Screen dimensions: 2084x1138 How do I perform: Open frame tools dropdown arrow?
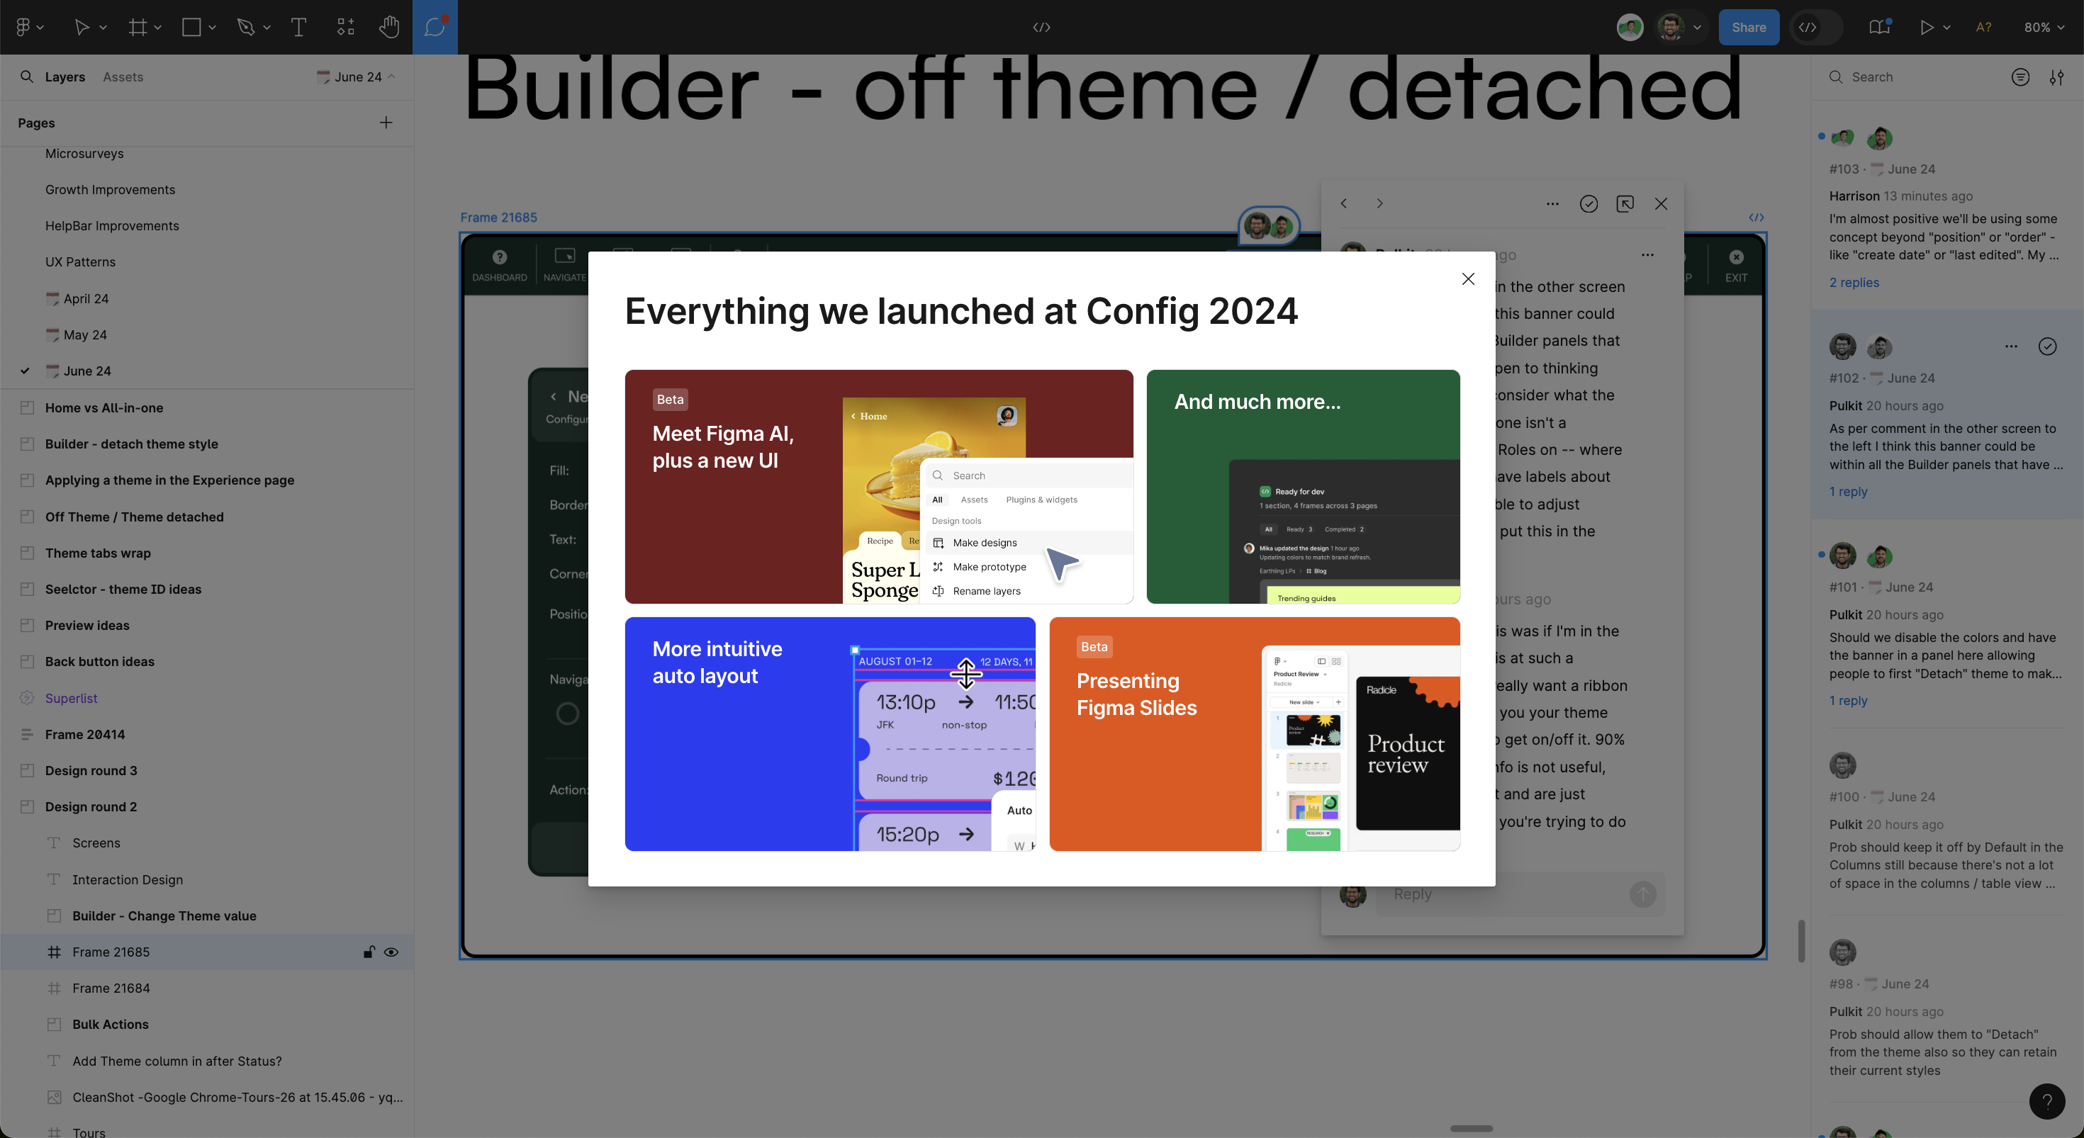click(158, 28)
